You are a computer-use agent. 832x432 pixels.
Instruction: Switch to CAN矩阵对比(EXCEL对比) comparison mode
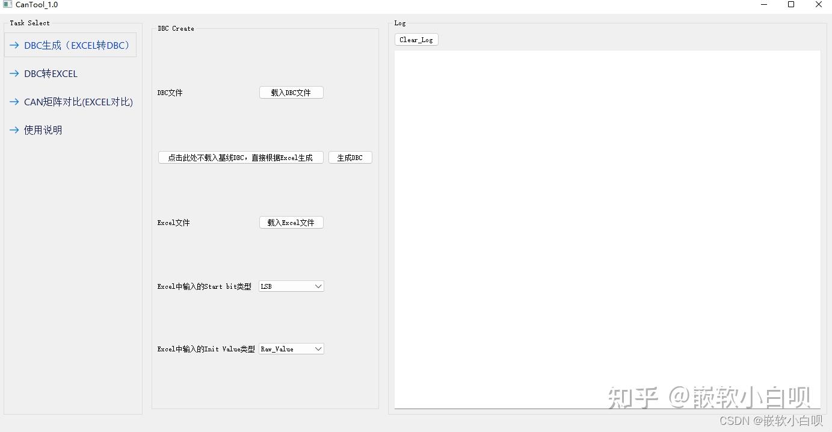[x=78, y=102]
